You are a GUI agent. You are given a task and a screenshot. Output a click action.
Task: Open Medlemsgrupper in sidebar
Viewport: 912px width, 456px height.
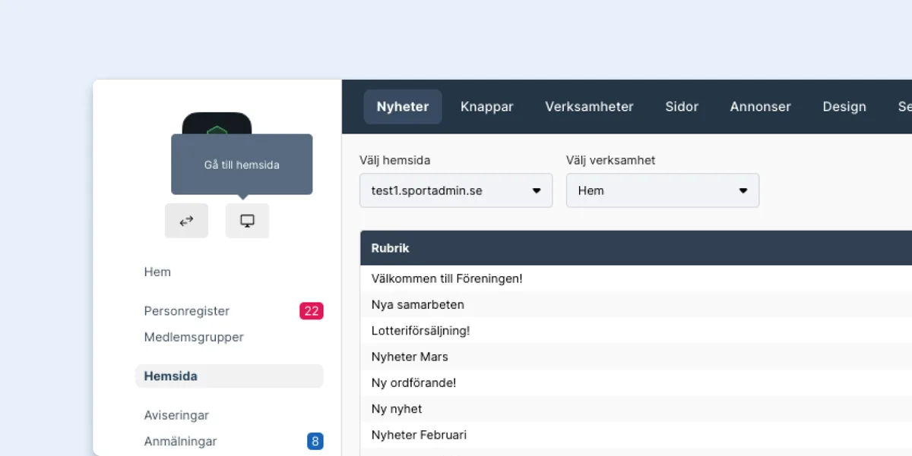pyautogui.click(x=194, y=337)
